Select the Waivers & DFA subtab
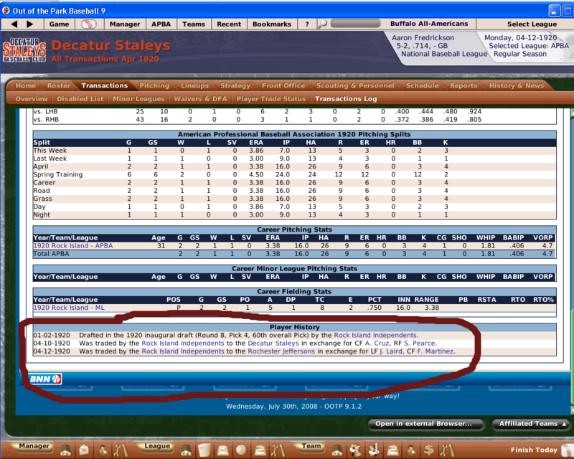The height and width of the screenshot is (459, 574). pyautogui.click(x=201, y=99)
